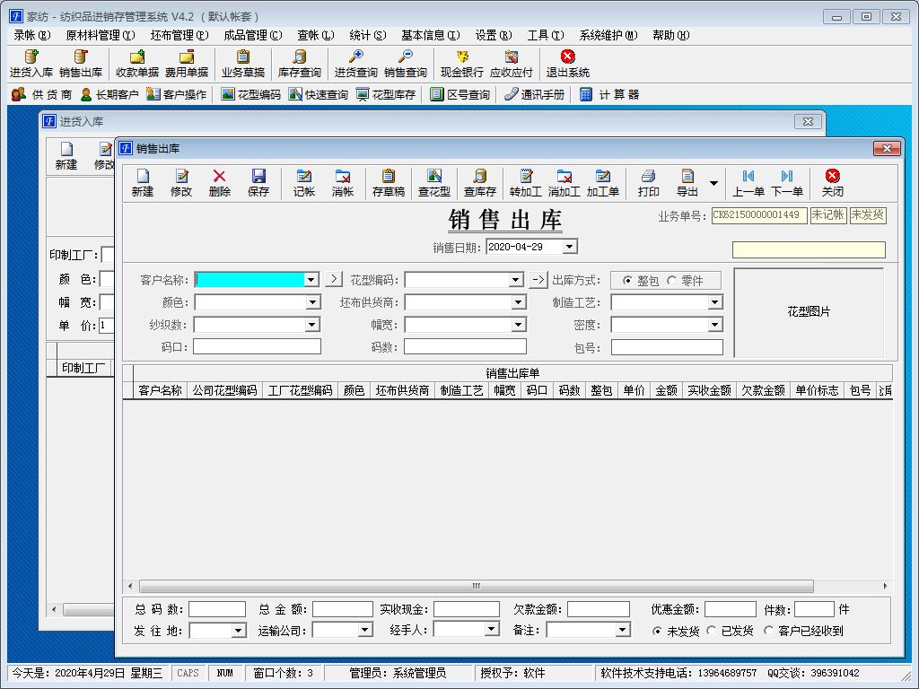Image resolution: width=919 pixels, height=689 pixels.
Task: Open 通讯手册 shortcut
Action: click(x=535, y=94)
